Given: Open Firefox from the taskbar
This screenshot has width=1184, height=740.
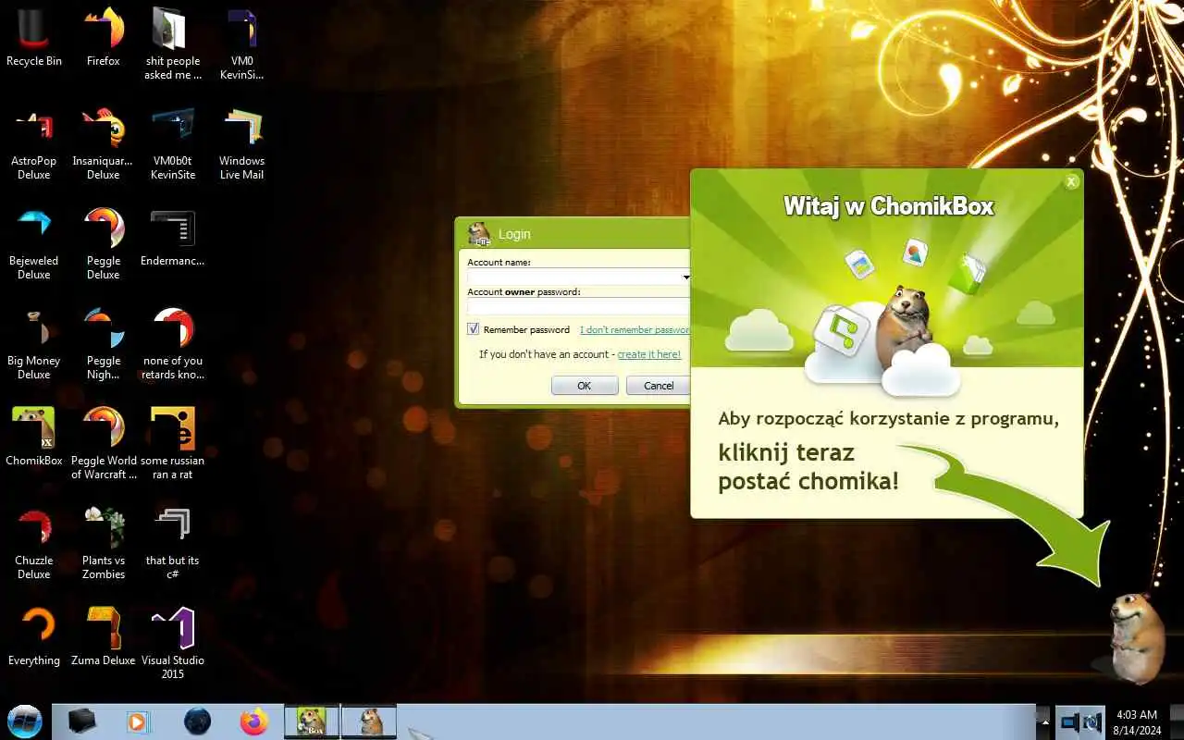Looking at the screenshot, I should 253,721.
